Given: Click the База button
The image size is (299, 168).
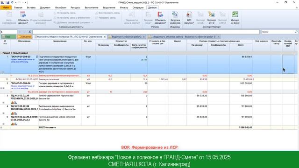Looking at the screenshot, I should pyautogui.click(x=8, y=37).
